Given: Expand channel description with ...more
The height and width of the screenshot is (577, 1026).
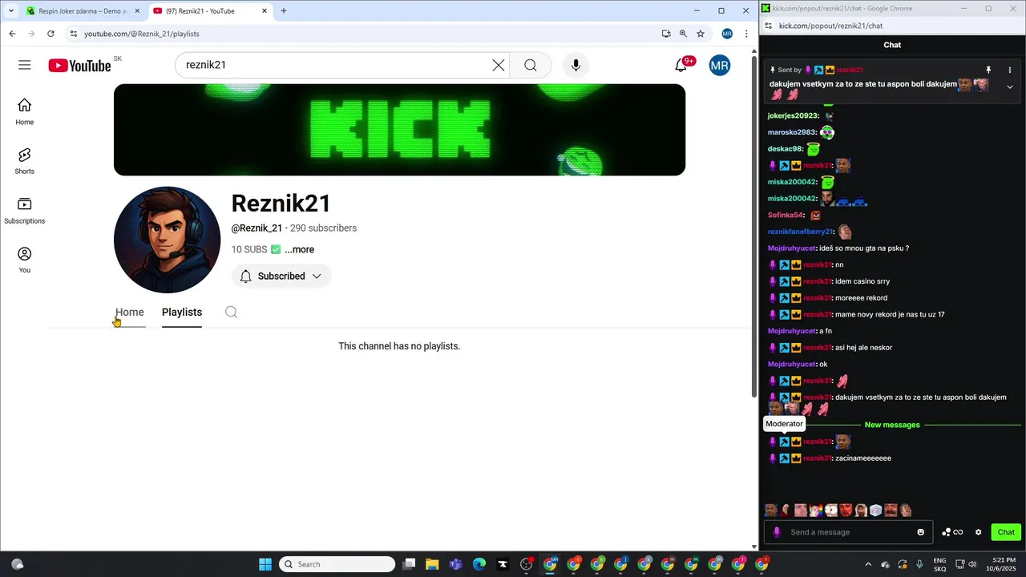Looking at the screenshot, I should (299, 249).
